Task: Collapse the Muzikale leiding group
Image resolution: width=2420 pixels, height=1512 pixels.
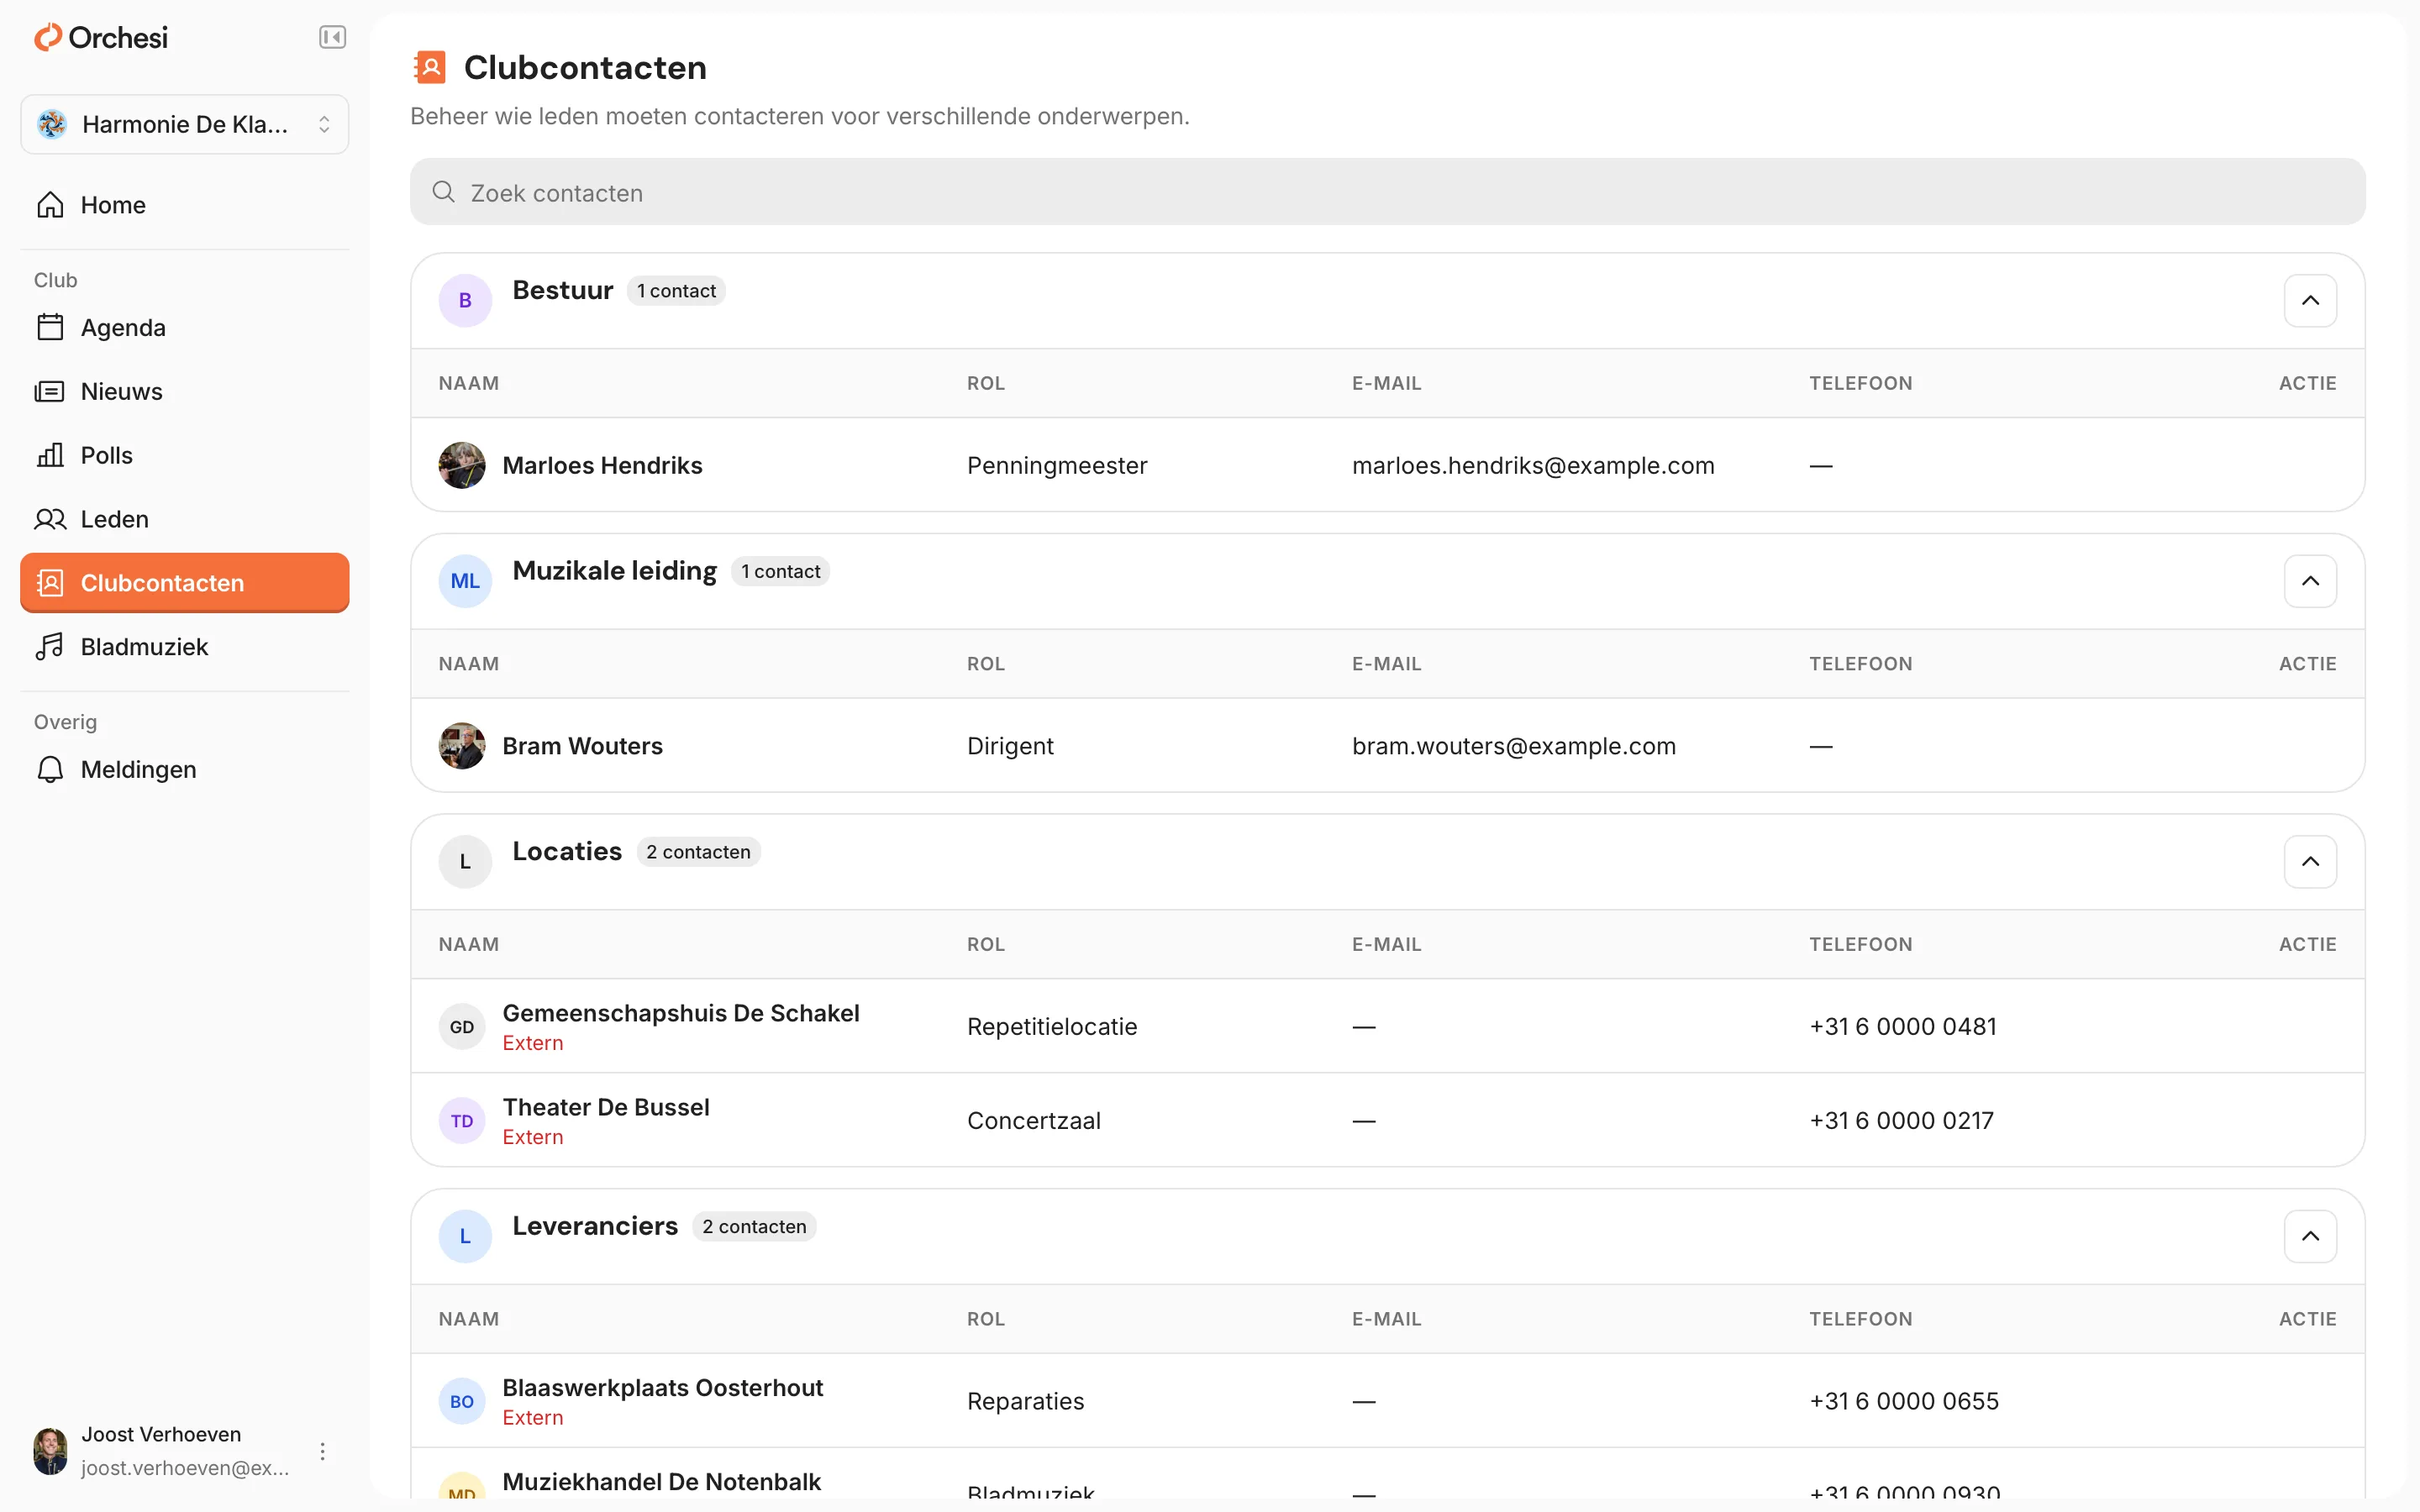Action: click(x=2310, y=581)
